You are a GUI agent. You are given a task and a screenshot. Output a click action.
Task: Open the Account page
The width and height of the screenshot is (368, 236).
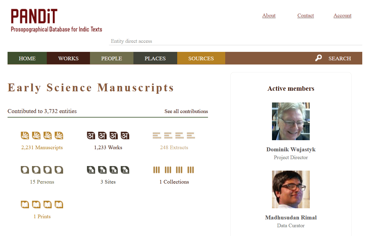342,15
